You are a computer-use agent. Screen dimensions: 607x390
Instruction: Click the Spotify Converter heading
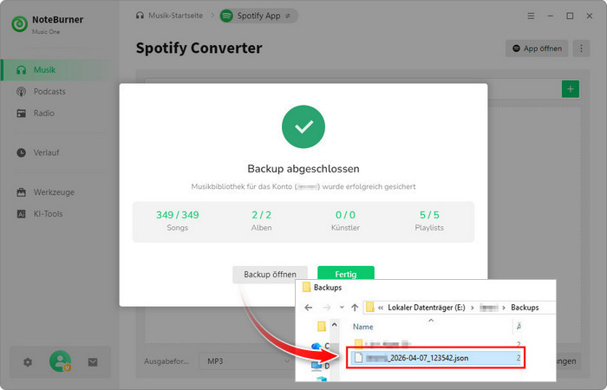click(199, 48)
